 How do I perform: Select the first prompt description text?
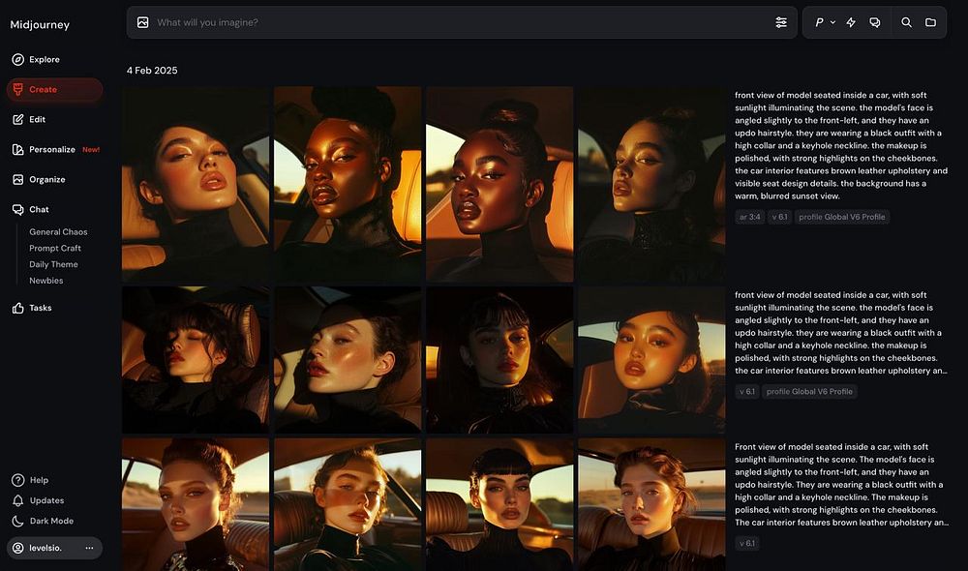(x=841, y=146)
